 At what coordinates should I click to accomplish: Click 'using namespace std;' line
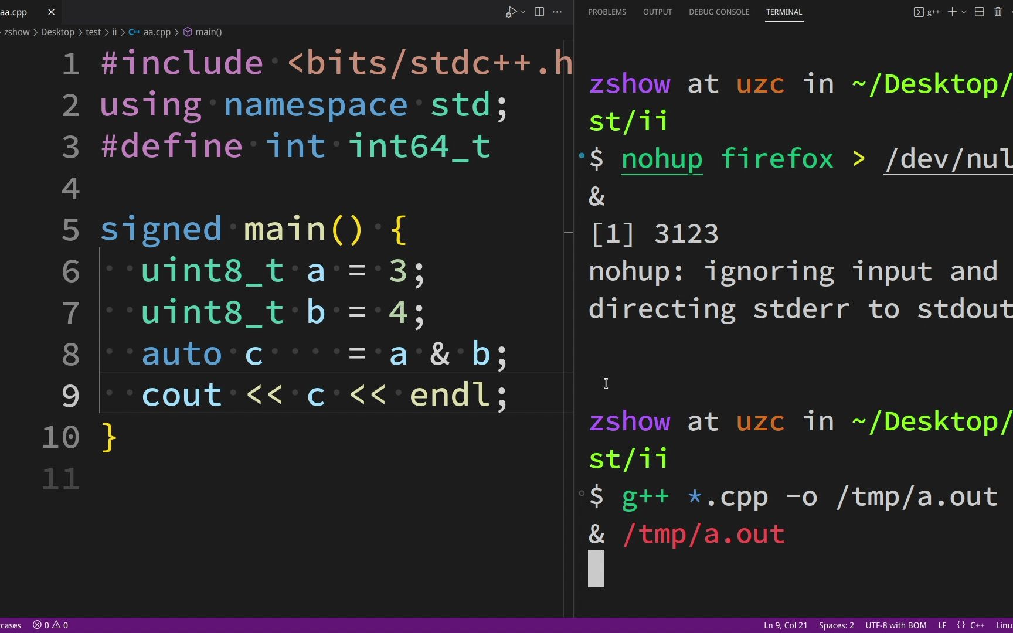[x=304, y=105]
